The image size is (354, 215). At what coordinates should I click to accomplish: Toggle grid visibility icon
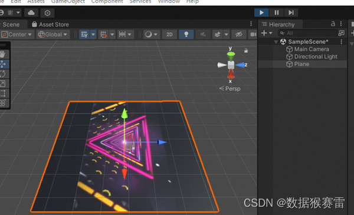pyautogui.click(x=84, y=35)
